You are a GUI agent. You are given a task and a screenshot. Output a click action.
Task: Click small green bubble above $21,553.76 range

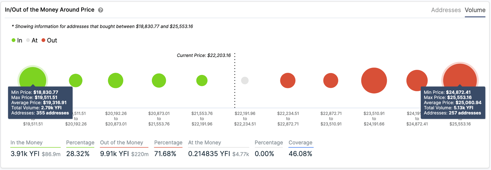(202, 81)
